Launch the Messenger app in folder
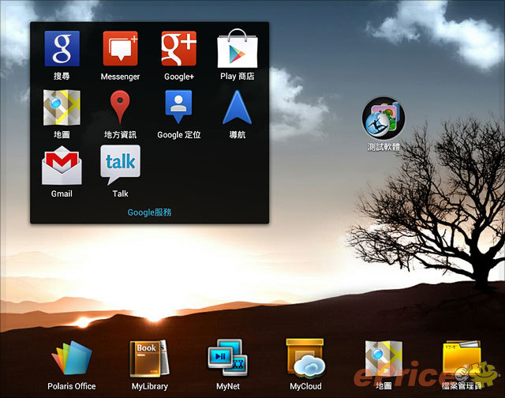Image resolution: width=505 pixels, height=398 pixels. 120,49
